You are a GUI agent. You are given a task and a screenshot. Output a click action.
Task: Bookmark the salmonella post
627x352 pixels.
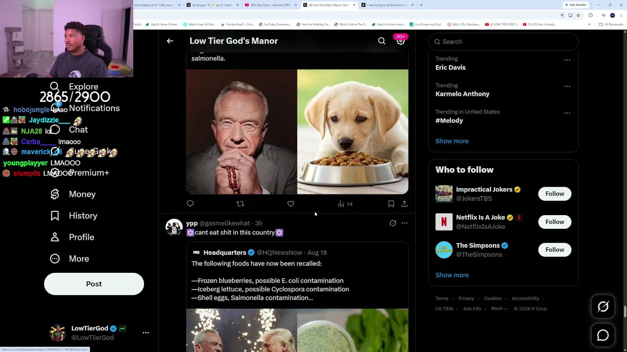(391, 204)
